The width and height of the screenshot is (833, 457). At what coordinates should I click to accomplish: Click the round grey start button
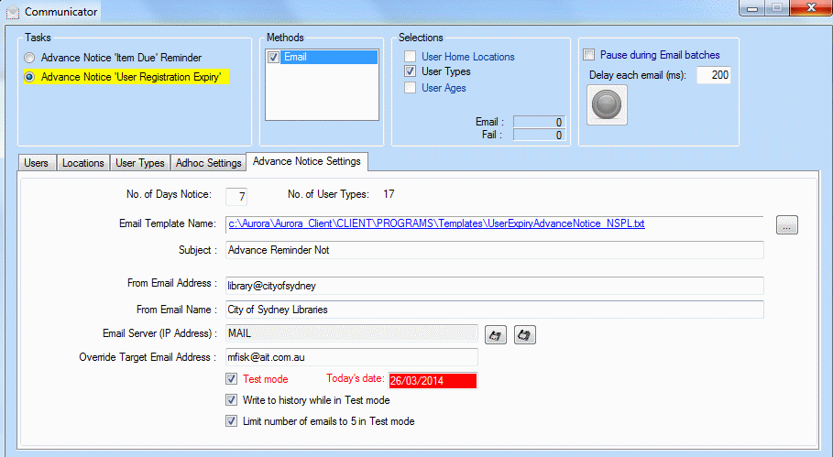[607, 105]
